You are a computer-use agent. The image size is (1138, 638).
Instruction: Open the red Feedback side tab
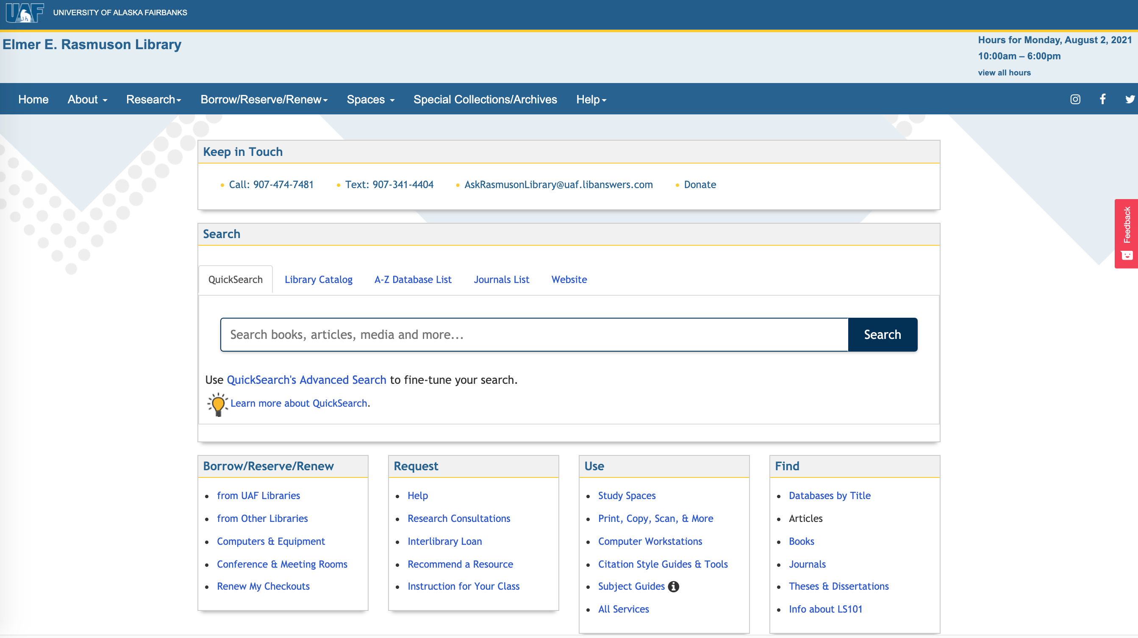[1127, 233]
